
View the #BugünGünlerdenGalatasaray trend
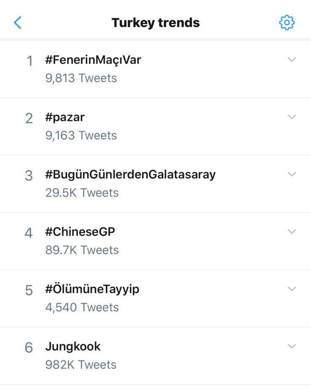130,174
